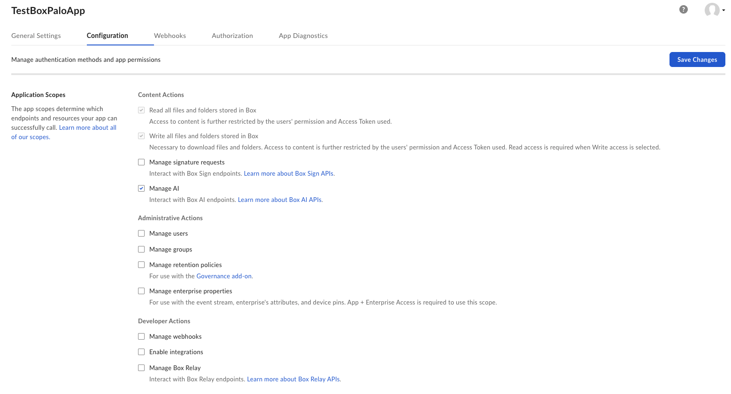Check the Manage users checkbox
Screen dimensions: 731x394
[141, 233]
